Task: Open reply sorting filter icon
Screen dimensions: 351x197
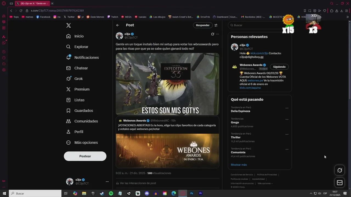Action: [x=216, y=25]
